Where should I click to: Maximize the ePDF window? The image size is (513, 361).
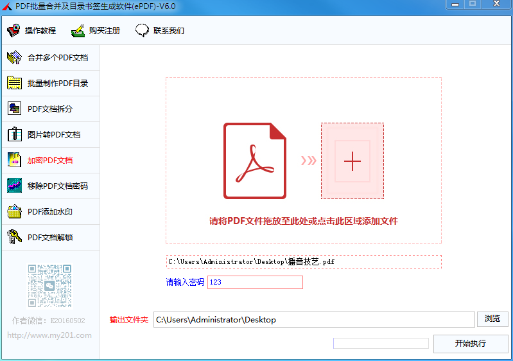tap(473, 4)
